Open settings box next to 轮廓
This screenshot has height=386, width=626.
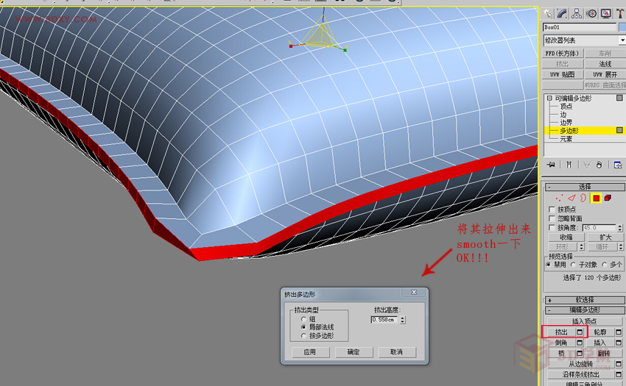[619, 332]
